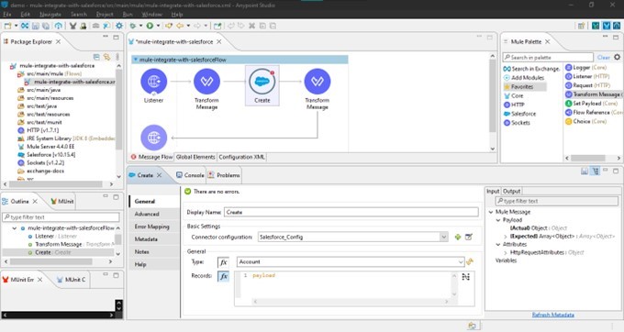Click the cloud upload toolbar icon
Image resolution: width=624 pixels, height=332 pixels.
[58, 26]
